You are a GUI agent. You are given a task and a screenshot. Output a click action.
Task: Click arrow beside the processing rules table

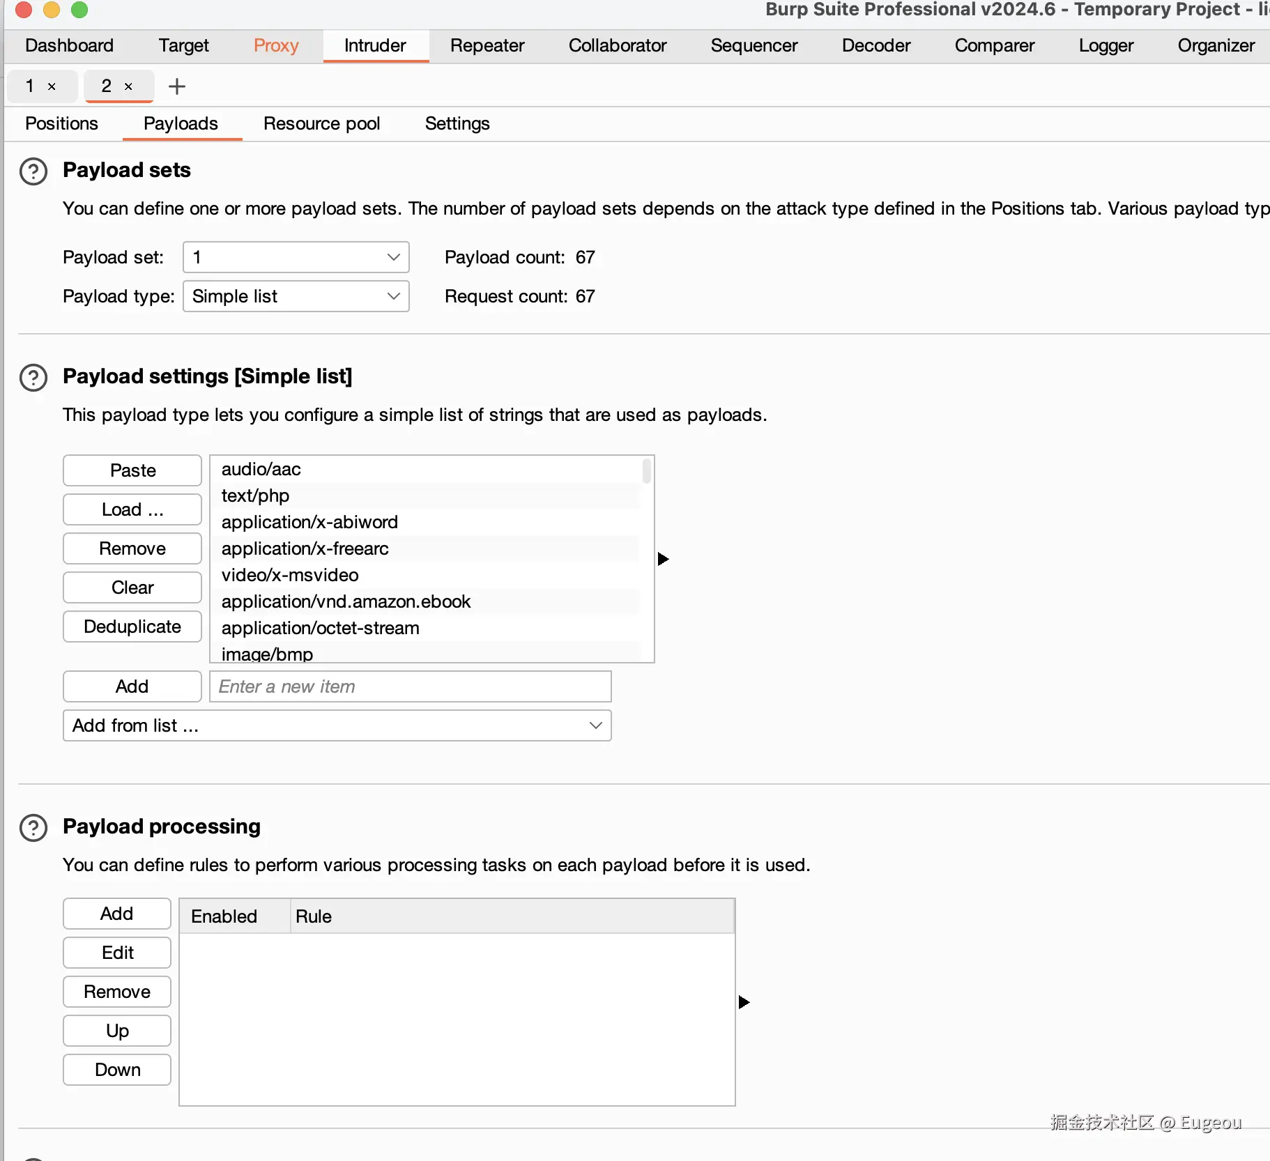point(744,1001)
